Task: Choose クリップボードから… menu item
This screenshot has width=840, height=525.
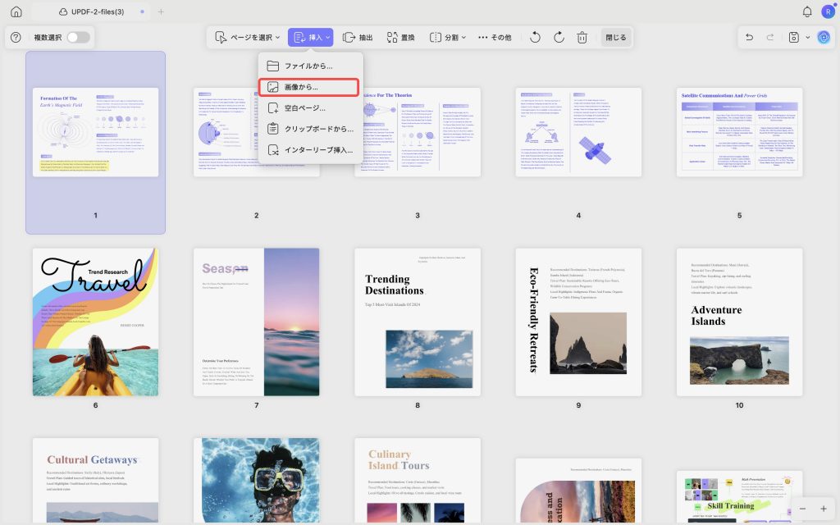Action: point(311,129)
